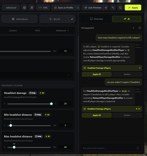This screenshot has width=147, height=156.
Task: Switch to the Overview tab
Action: [x=96, y=19]
